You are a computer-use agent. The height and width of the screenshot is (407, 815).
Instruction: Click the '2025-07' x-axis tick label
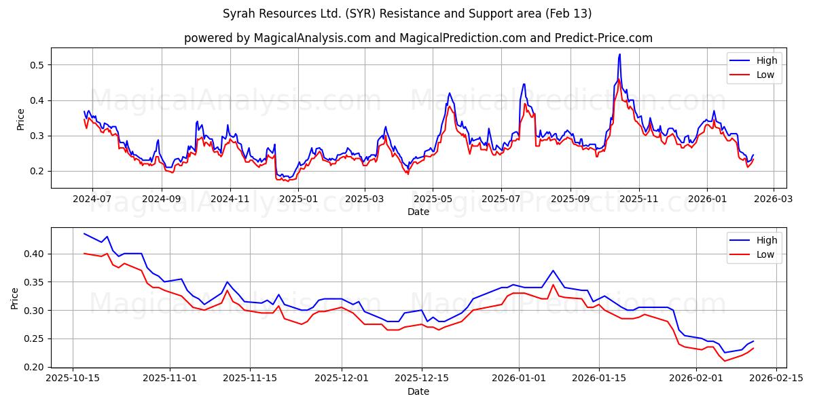(x=501, y=199)
